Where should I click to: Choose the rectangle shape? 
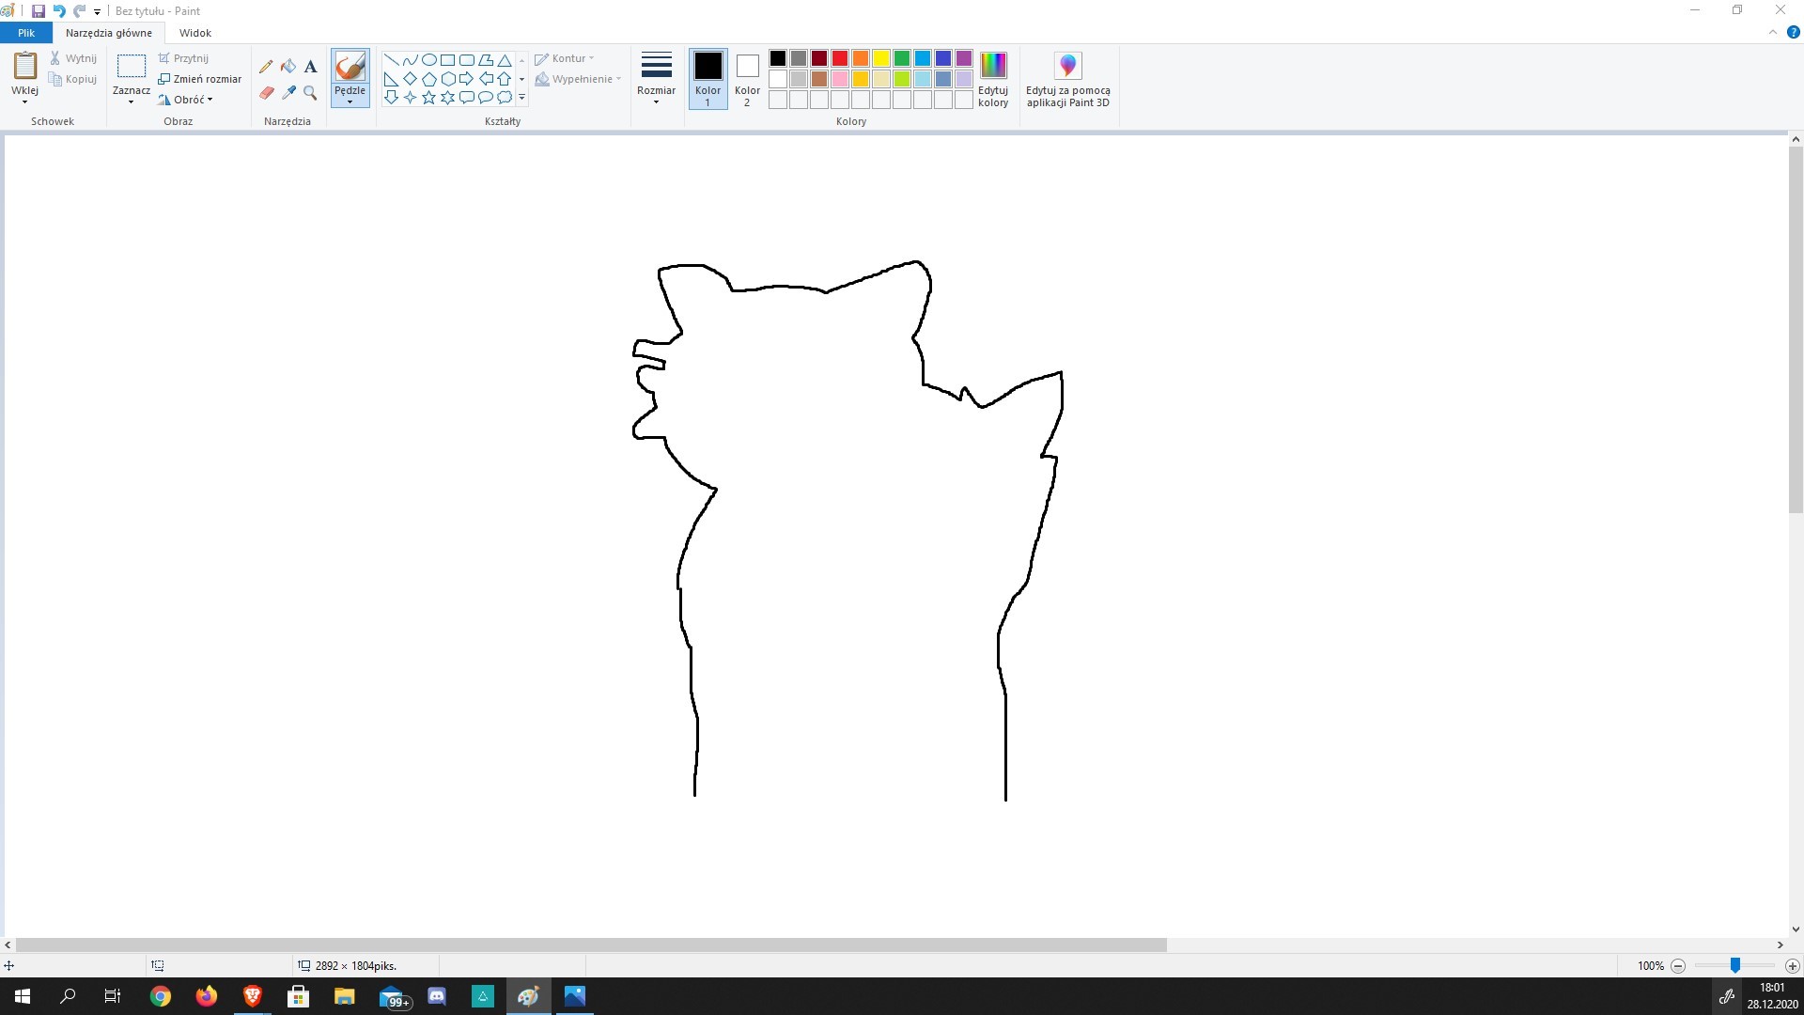pos(447,59)
